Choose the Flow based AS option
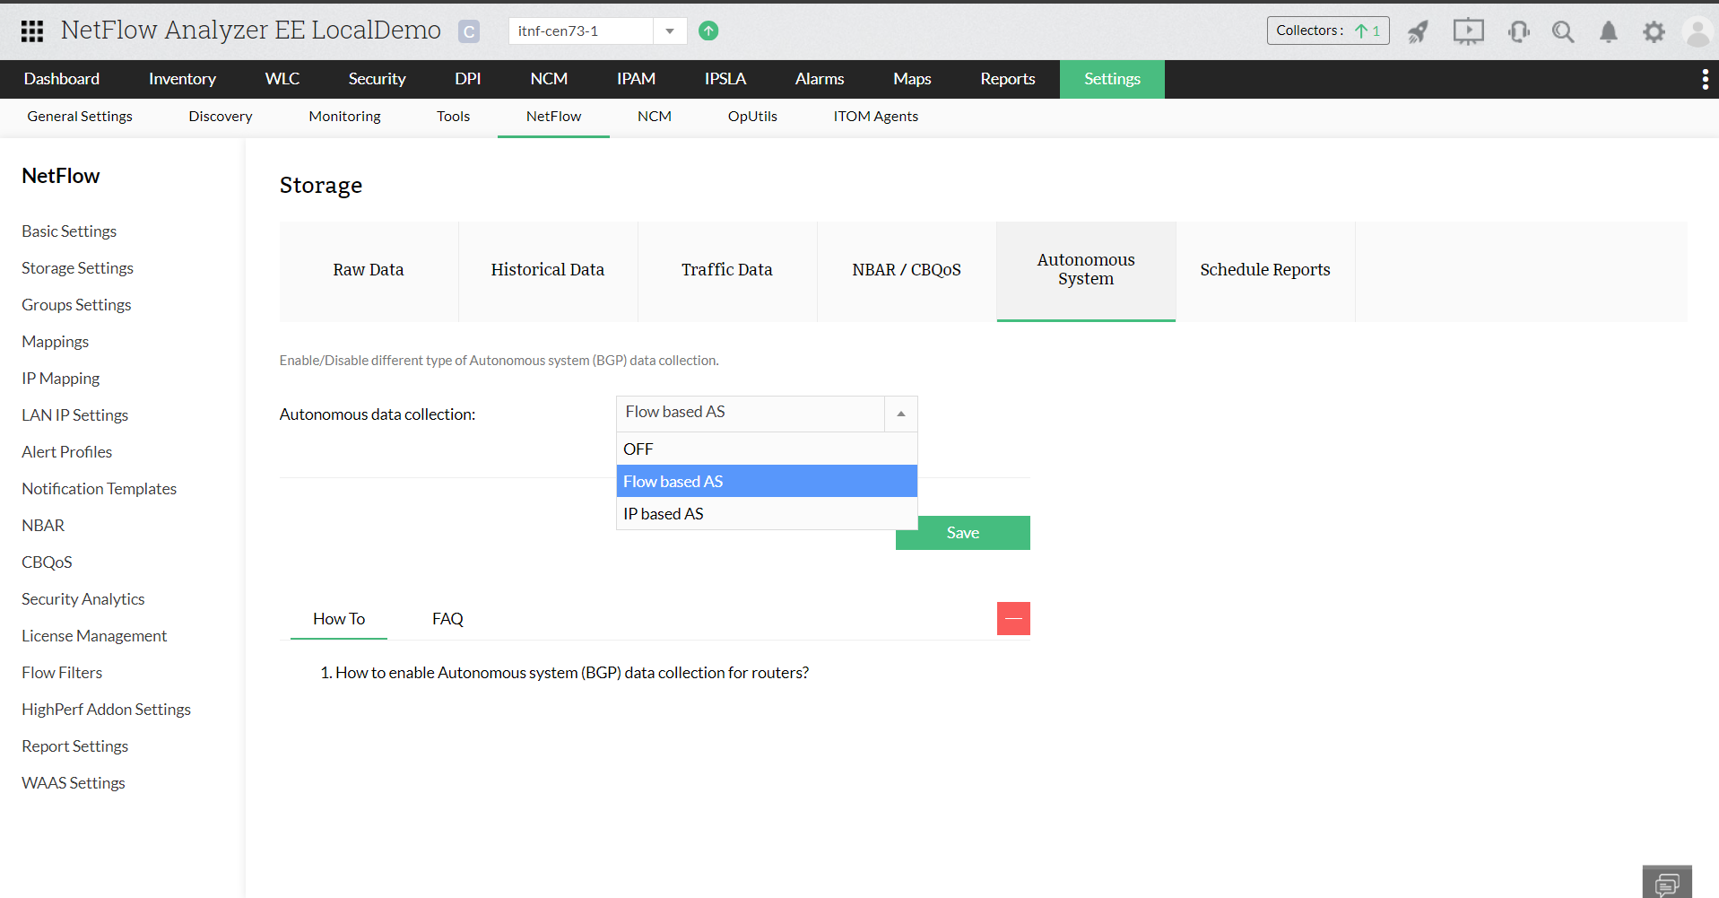This screenshot has width=1719, height=898. tap(767, 481)
